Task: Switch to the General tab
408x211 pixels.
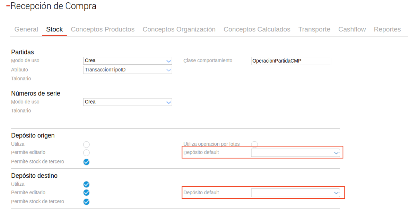Action: [x=26, y=29]
